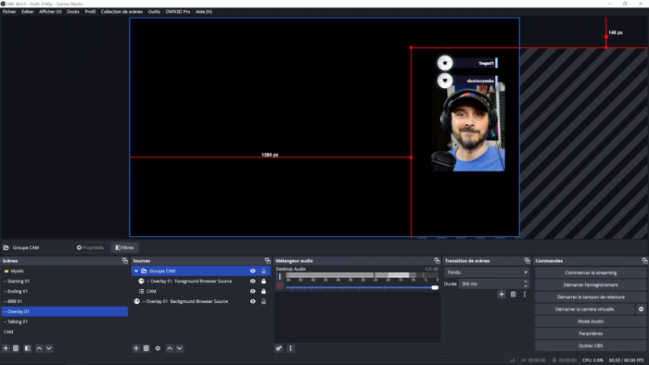Image resolution: width=649 pixels, height=365 pixels.
Task: Select the Talking 01 scene
Action: coord(64,321)
